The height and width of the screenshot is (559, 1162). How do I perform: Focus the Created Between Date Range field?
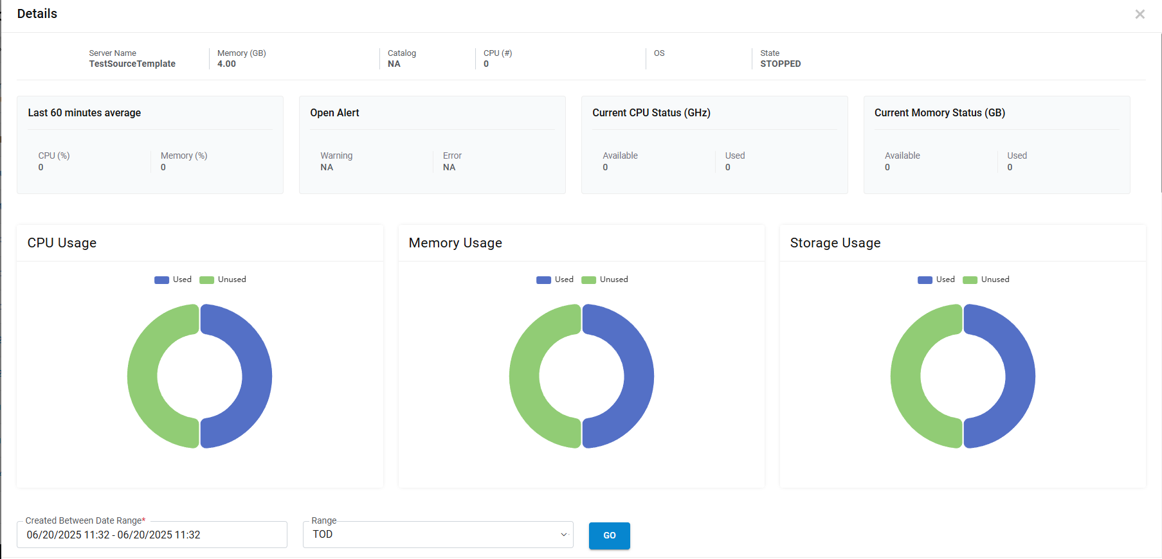click(x=152, y=535)
